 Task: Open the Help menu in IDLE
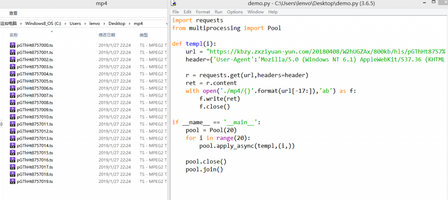coord(273,12)
